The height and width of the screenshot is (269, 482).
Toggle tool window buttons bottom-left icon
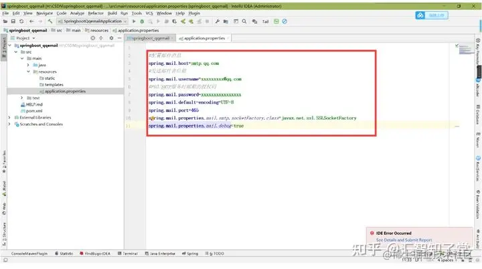tap(5, 260)
